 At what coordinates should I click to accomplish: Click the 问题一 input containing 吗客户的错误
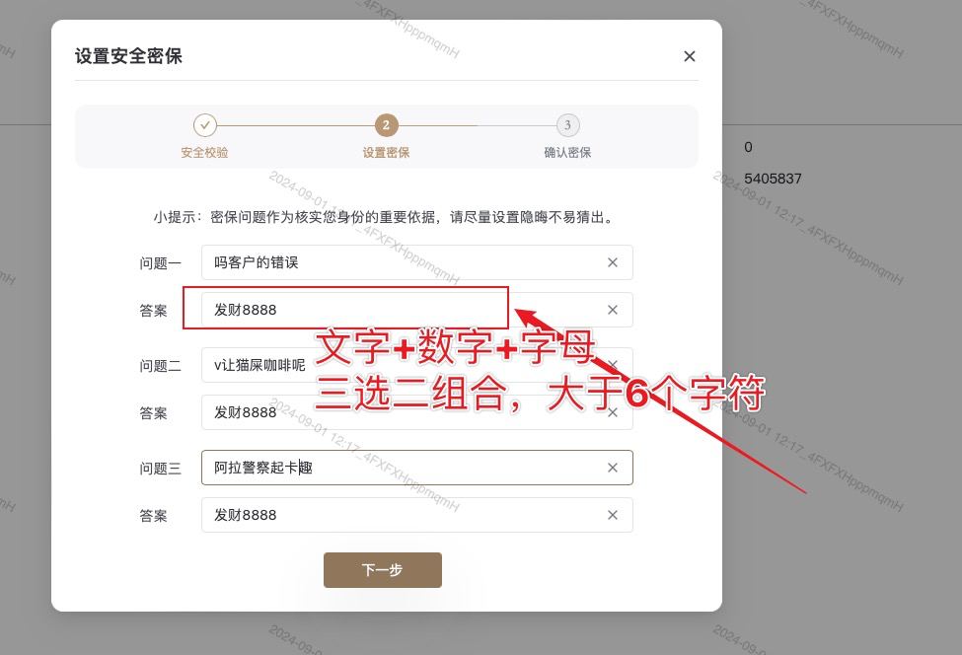[417, 262]
